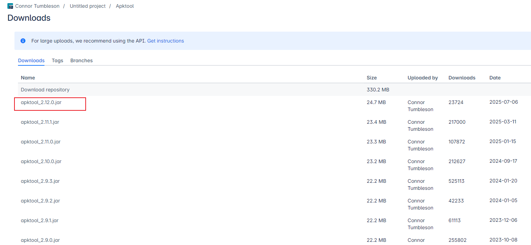Click the Size column header
This screenshot has height=245, width=531.
pos(372,78)
